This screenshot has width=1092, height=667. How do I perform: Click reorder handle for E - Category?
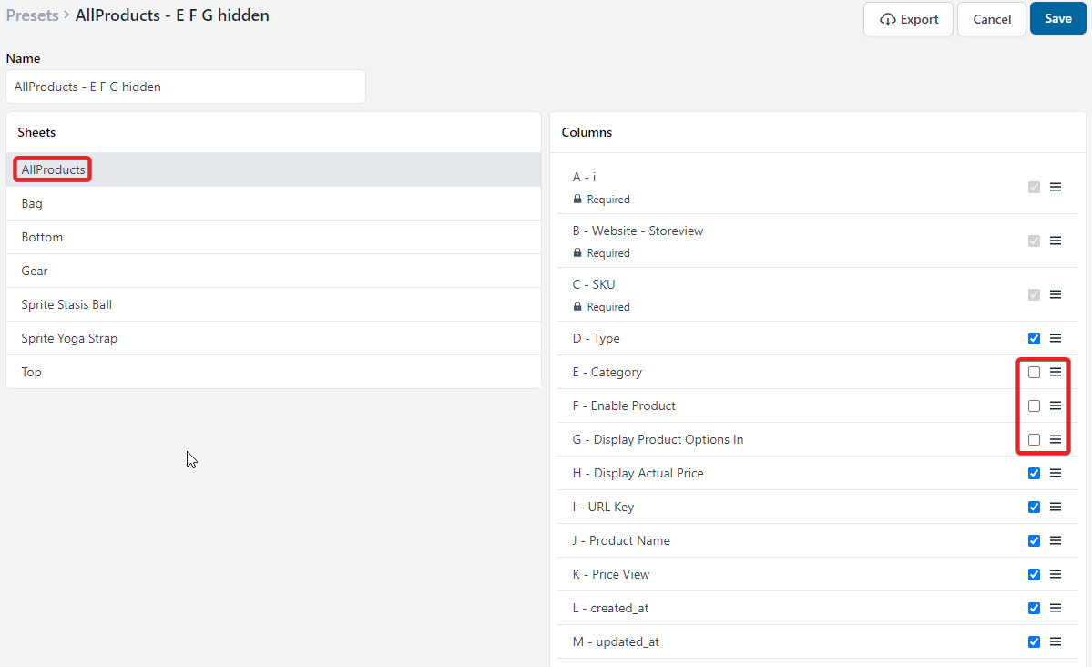pyautogui.click(x=1056, y=372)
